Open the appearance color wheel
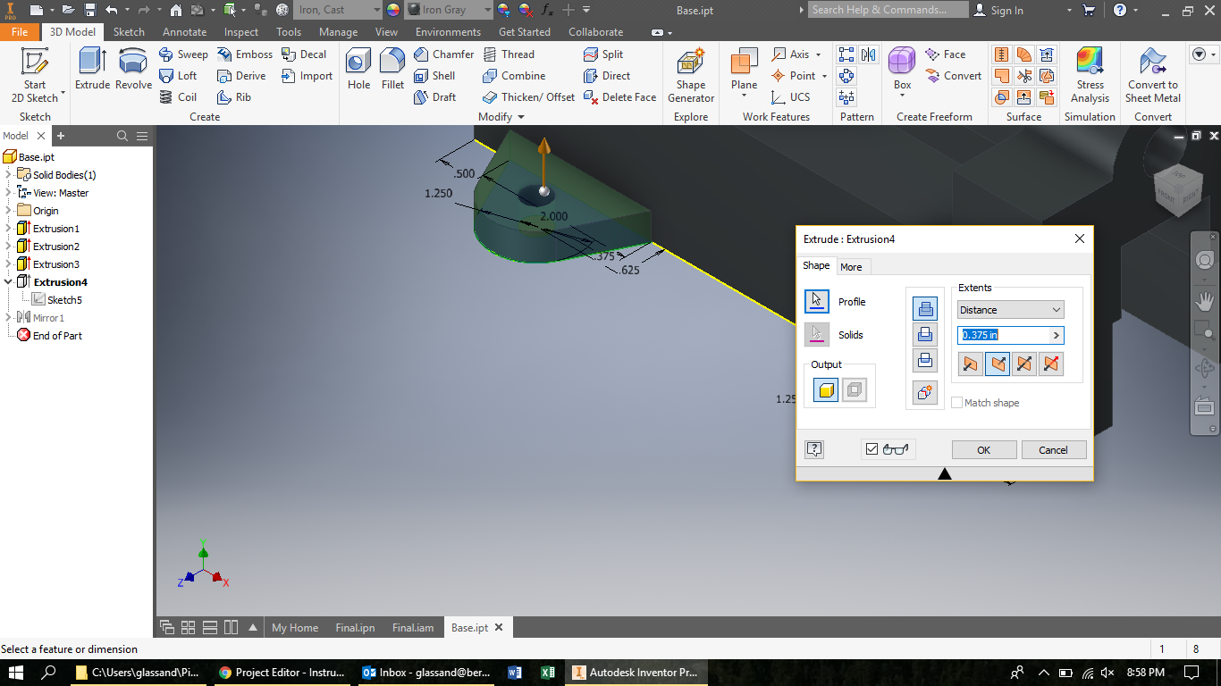This screenshot has height=686, width=1221. (393, 10)
